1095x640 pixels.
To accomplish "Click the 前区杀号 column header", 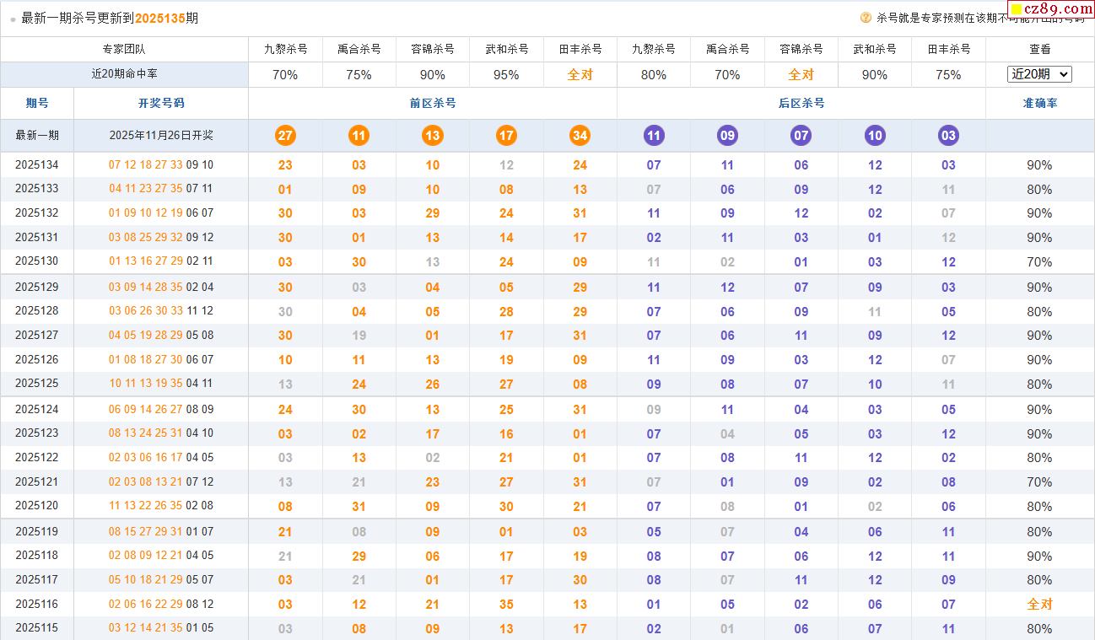I will 433,103.
